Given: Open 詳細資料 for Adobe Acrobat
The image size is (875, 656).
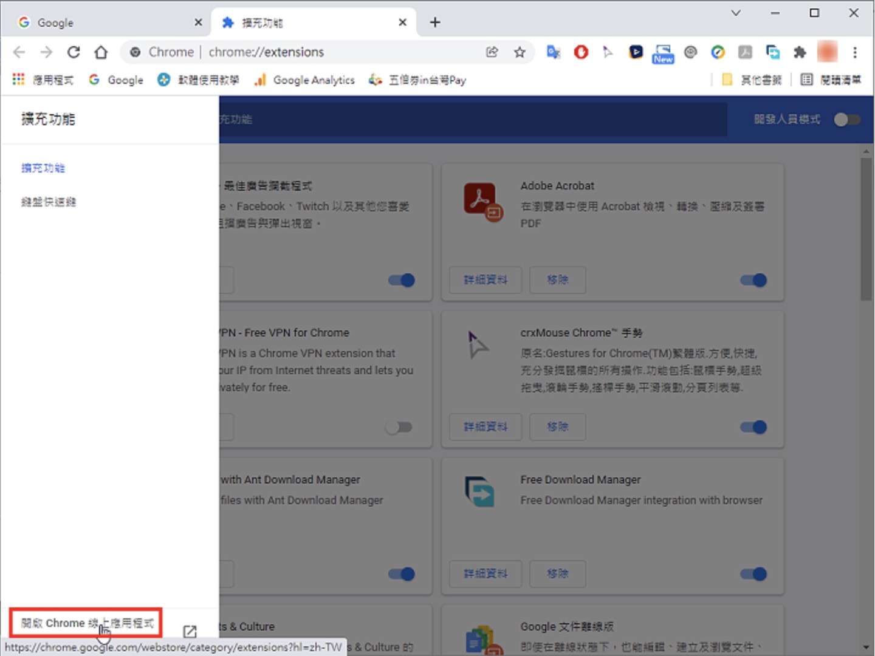Looking at the screenshot, I should (x=486, y=280).
